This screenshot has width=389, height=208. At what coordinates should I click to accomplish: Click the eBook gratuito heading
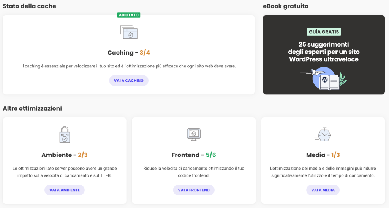(x=285, y=6)
